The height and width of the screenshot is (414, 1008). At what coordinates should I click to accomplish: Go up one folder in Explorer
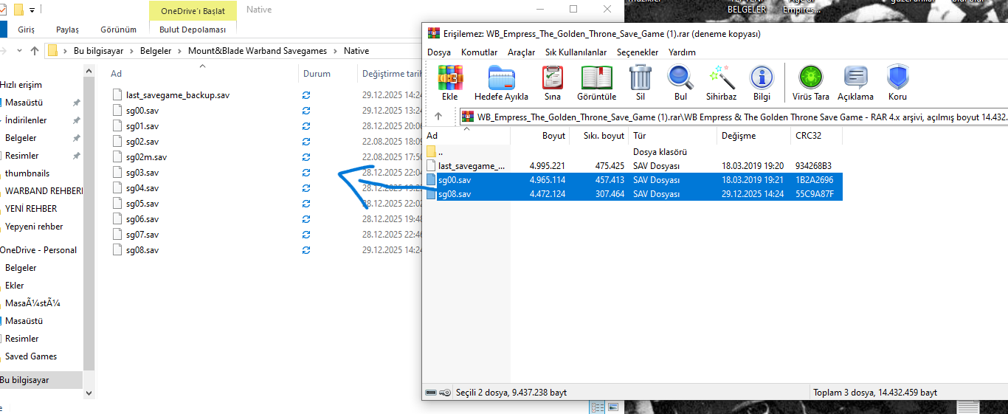pos(34,51)
